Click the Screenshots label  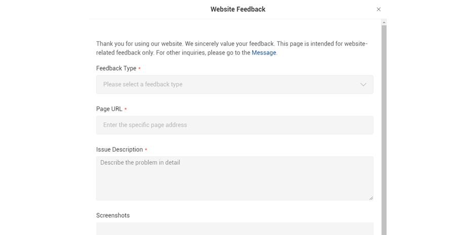[x=113, y=215]
